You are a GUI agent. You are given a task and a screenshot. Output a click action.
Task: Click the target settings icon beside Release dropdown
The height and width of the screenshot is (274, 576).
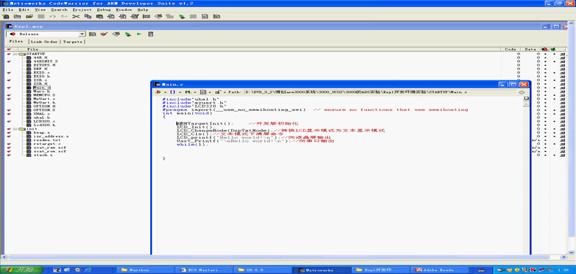pyautogui.click(x=92, y=34)
